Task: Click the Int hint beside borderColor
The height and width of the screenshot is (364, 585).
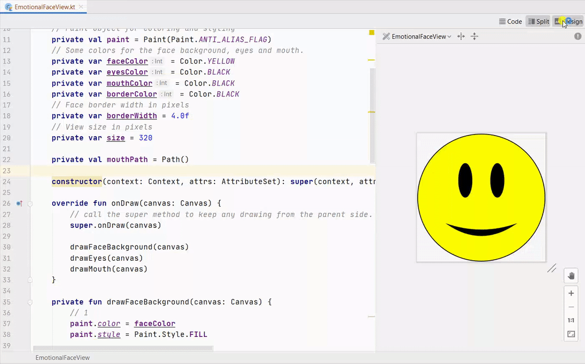Action: pyautogui.click(x=167, y=94)
